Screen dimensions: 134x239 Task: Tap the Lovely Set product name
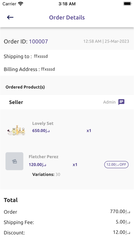pyautogui.click(x=43, y=123)
